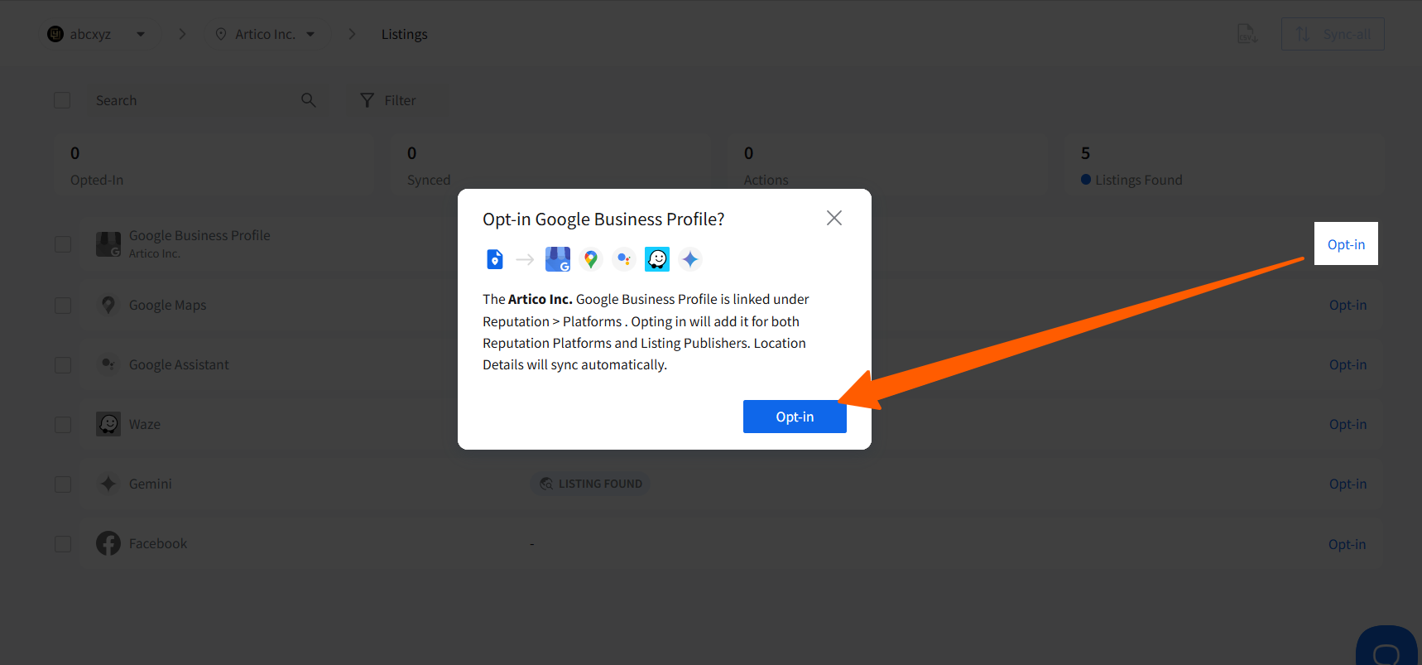Click the Sync-all button
The height and width of the screenshot is (665, 1422).
tap(1333, 34)
